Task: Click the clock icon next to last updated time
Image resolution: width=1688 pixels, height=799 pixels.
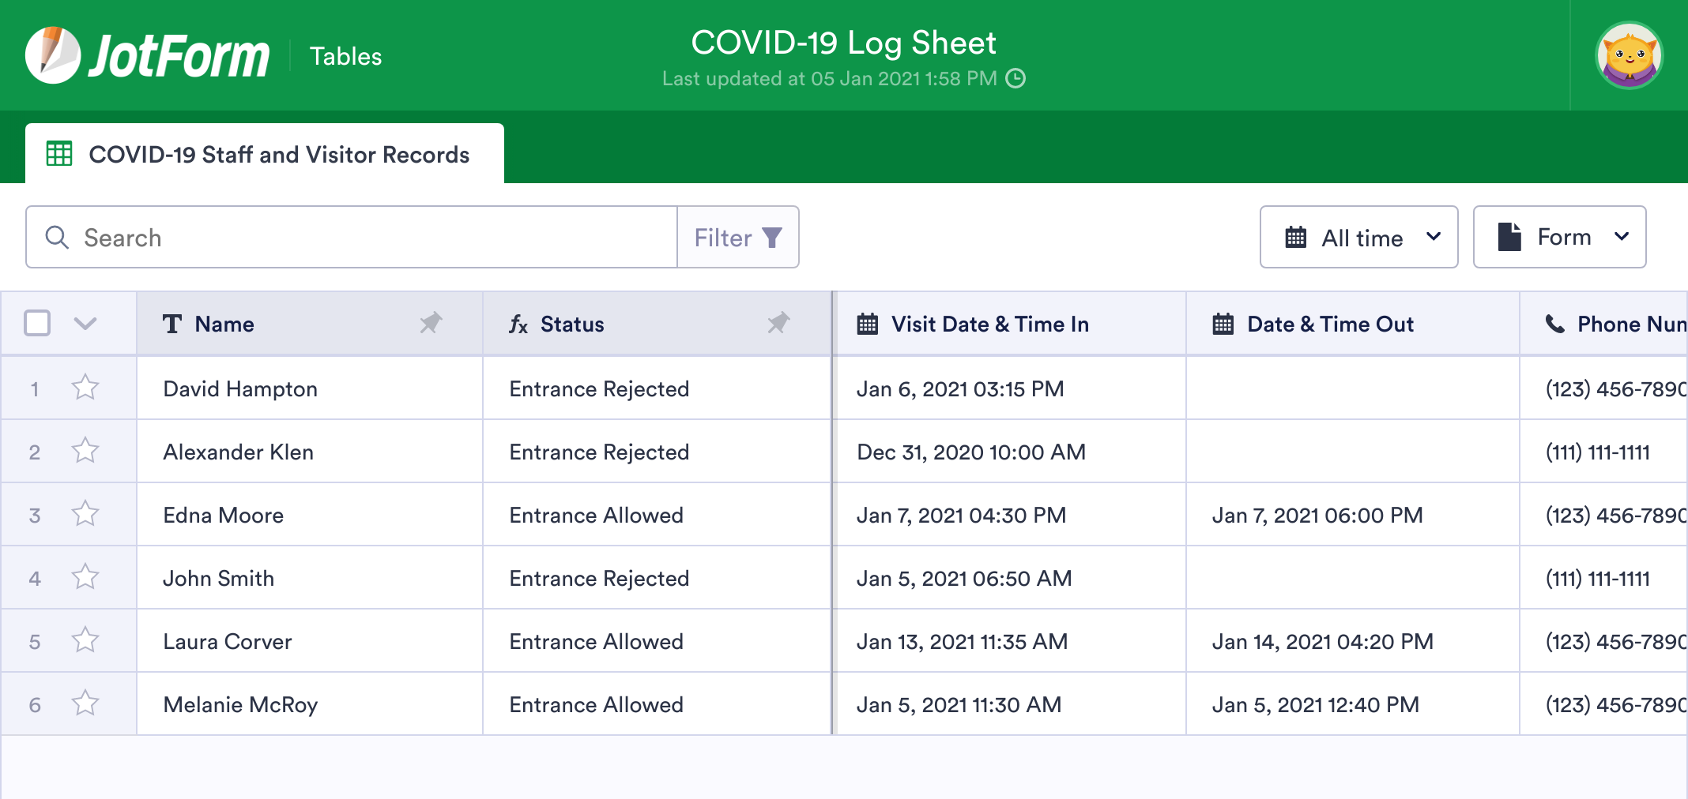Action: click(x=1016, y=79)
